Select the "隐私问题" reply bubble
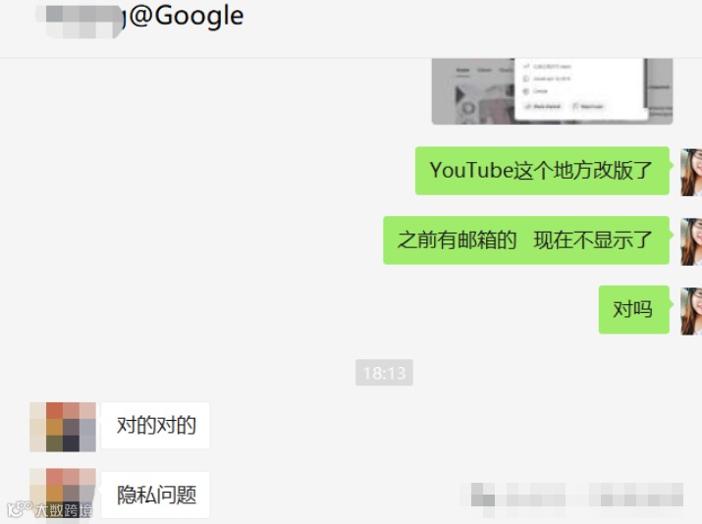The image size is (702, 524). (x=155, y=495)
